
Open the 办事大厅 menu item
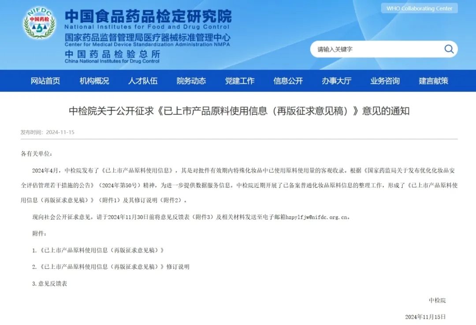click(337, 81)
